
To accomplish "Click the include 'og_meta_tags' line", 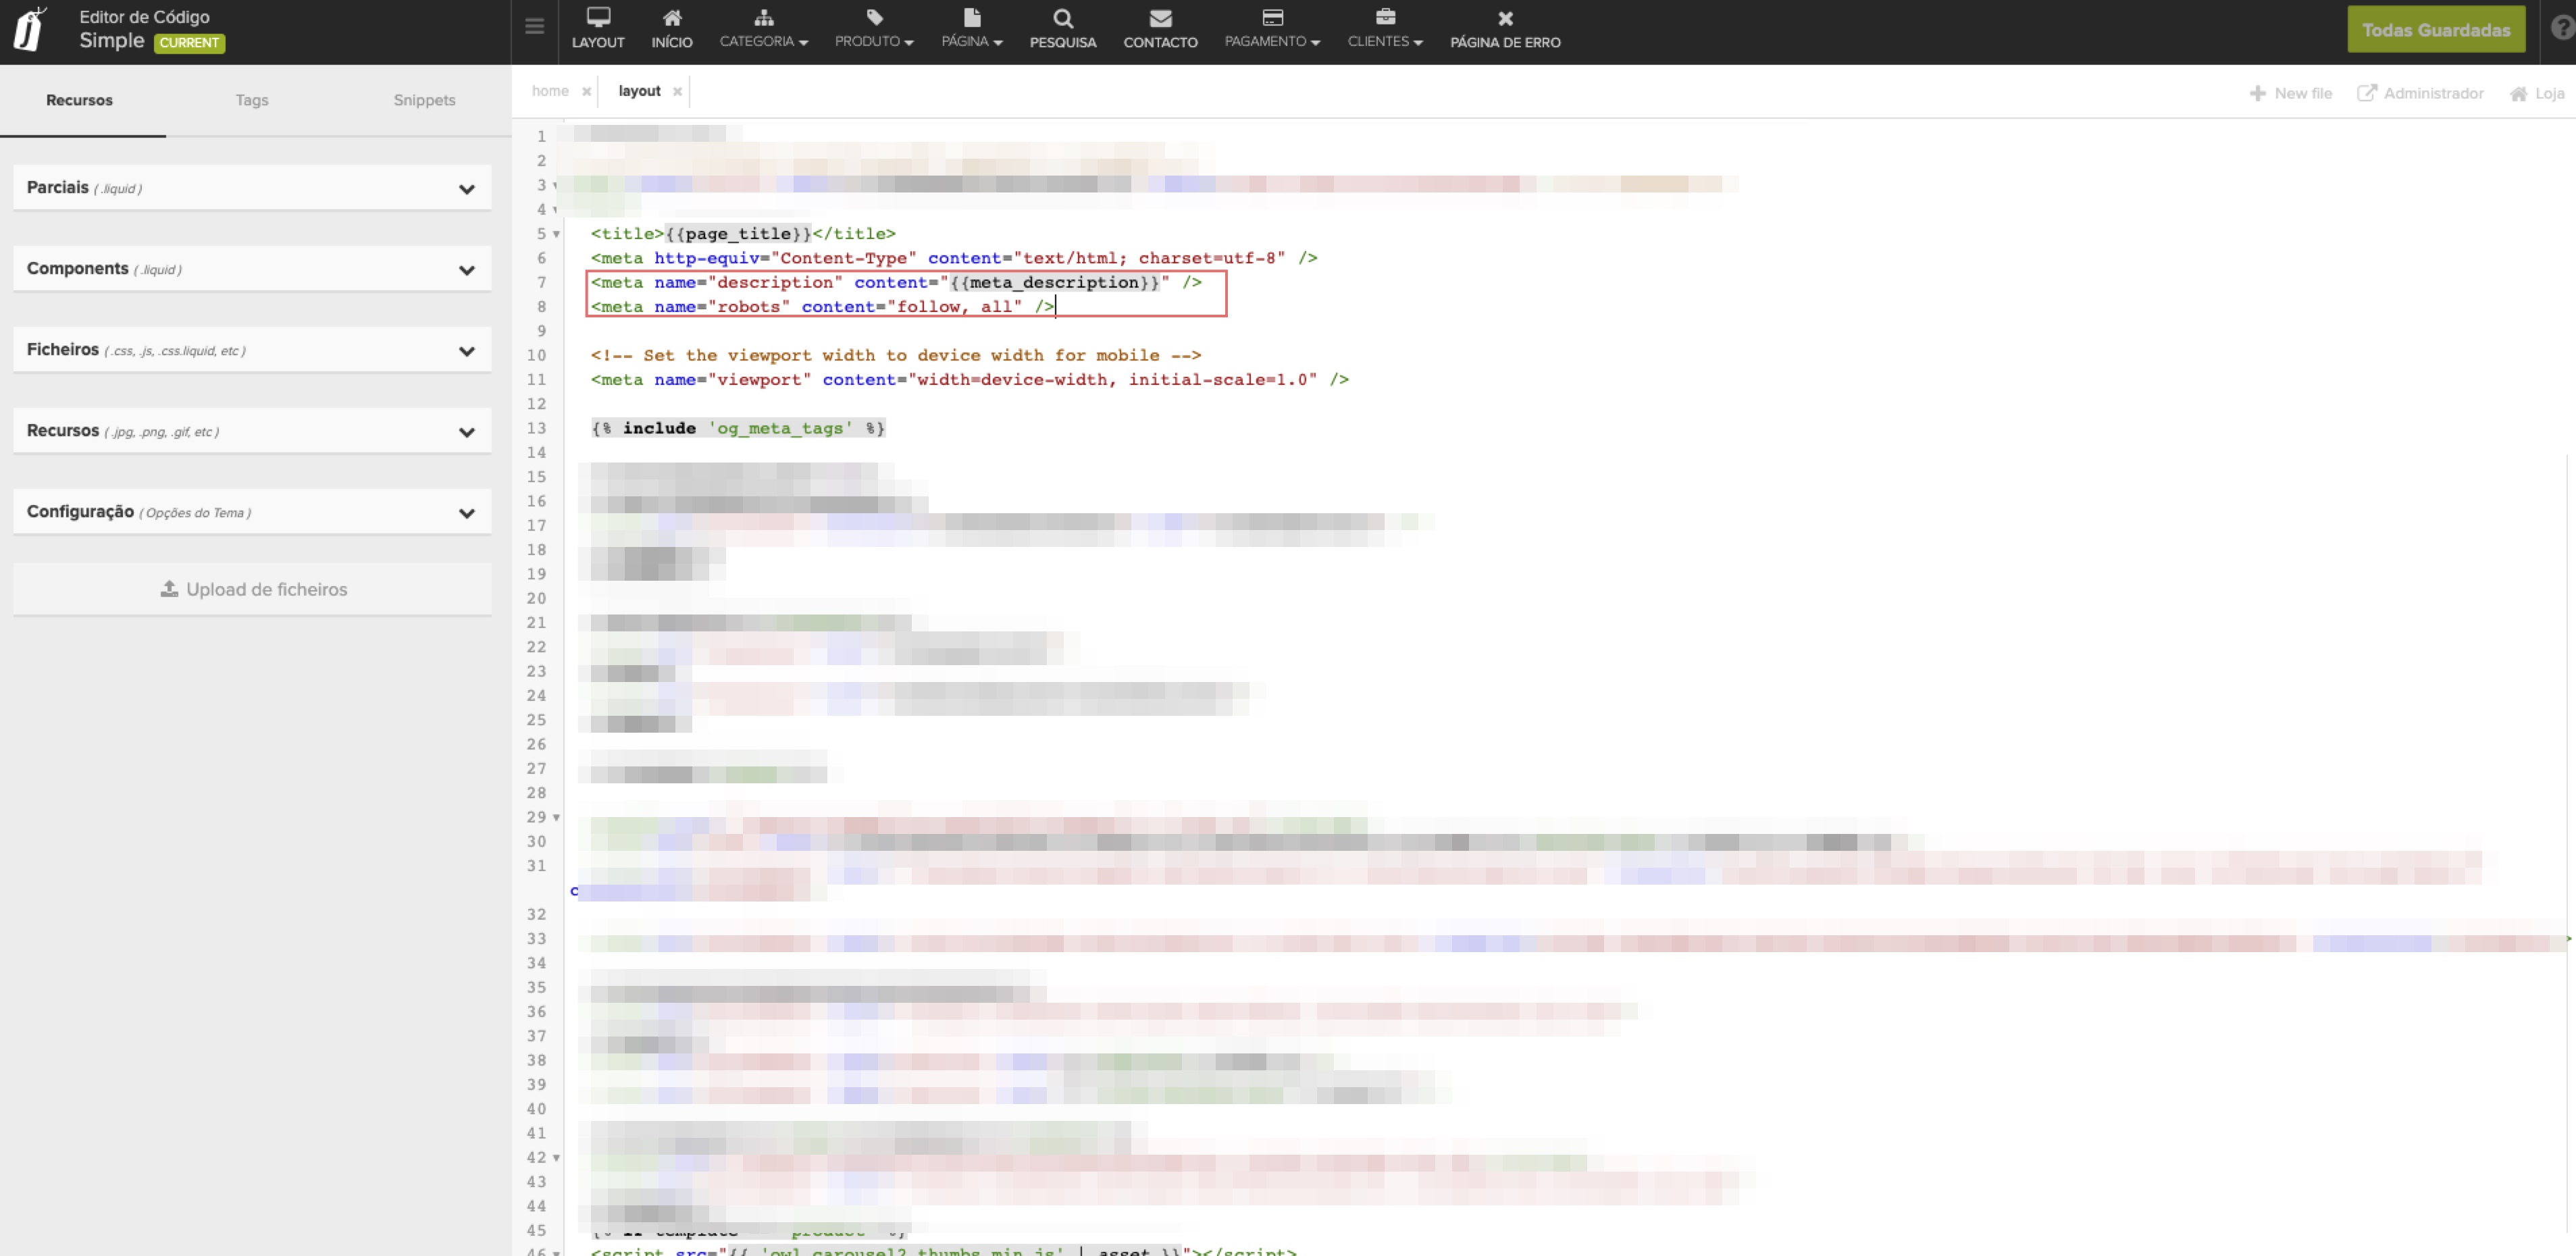I will (x=738, y=429).
